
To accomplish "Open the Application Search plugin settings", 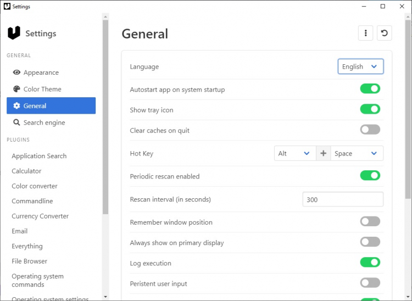I will coord(39,156).
